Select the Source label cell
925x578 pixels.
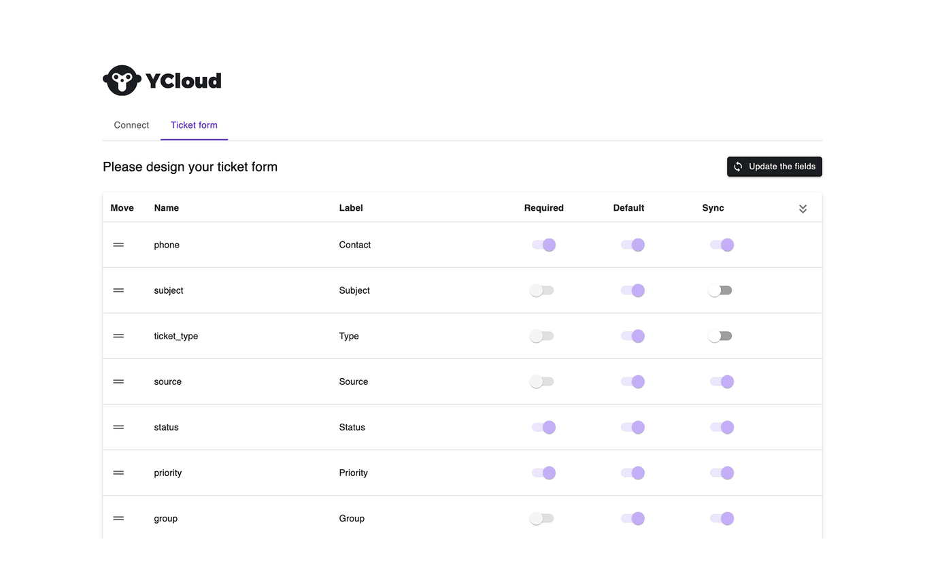[354, 381]
